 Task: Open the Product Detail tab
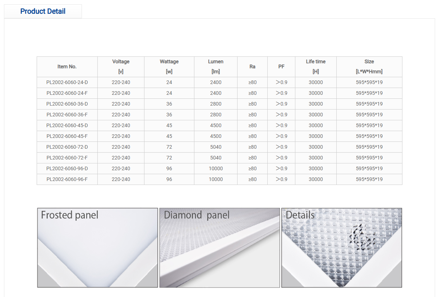43,11
